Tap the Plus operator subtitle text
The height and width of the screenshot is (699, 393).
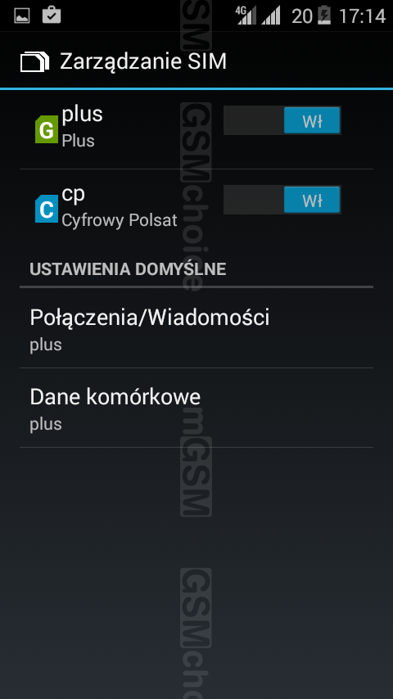[x=78, y=141]
